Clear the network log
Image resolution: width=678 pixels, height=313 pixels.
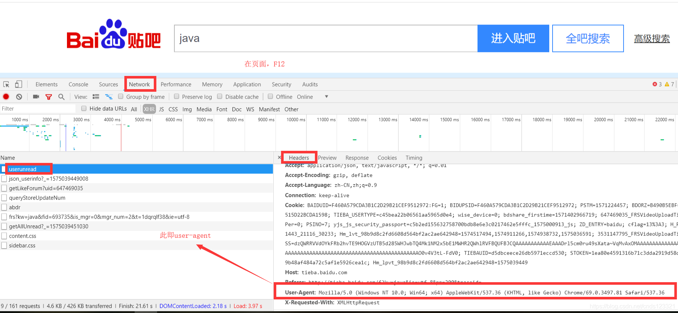19,97
